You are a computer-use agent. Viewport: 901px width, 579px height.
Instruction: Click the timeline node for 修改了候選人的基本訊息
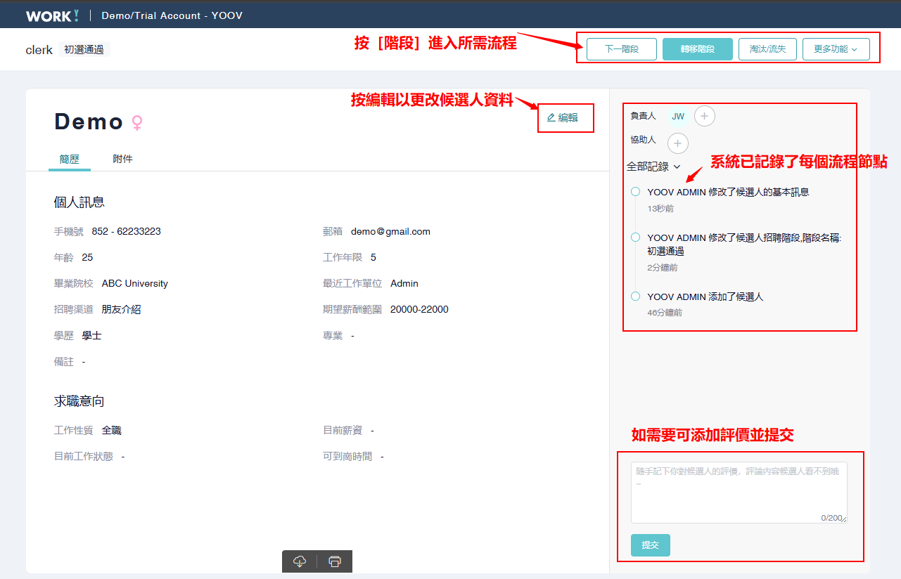tap(635, 192)
